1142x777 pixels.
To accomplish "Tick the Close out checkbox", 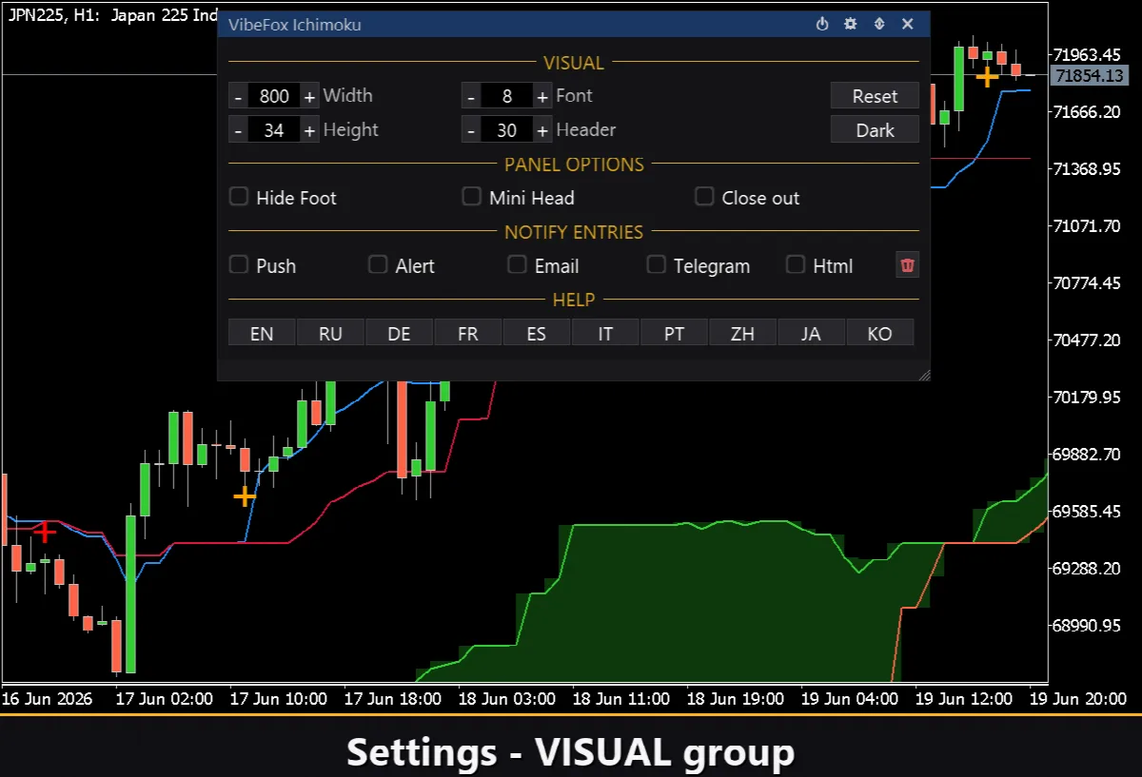I will tap(704, 197).
